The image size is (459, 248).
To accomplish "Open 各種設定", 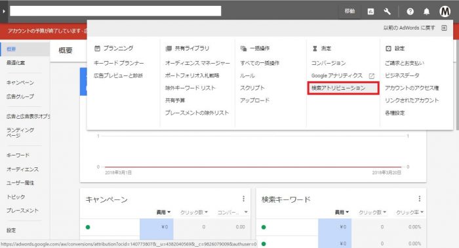I will click(395, 113).
